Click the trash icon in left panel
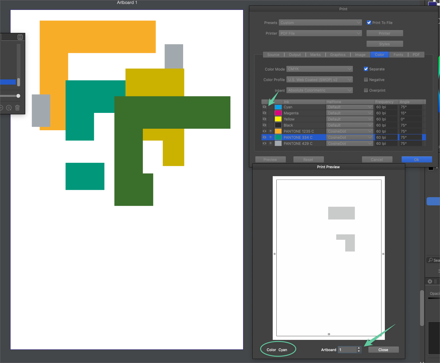440x363 pixels. pyautogui.click(x=17, y=108)
